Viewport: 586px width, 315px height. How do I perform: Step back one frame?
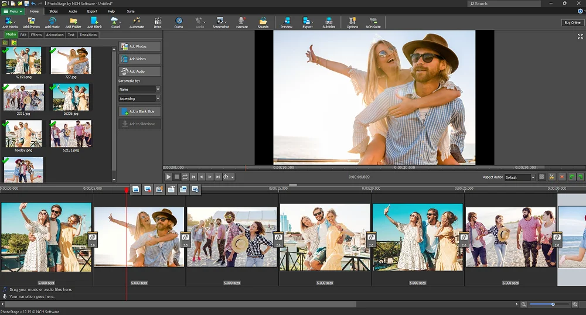(x=202, y=177)
